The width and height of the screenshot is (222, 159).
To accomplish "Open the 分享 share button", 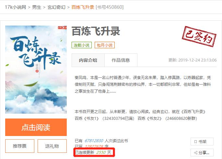I will [x=202, y=153].
